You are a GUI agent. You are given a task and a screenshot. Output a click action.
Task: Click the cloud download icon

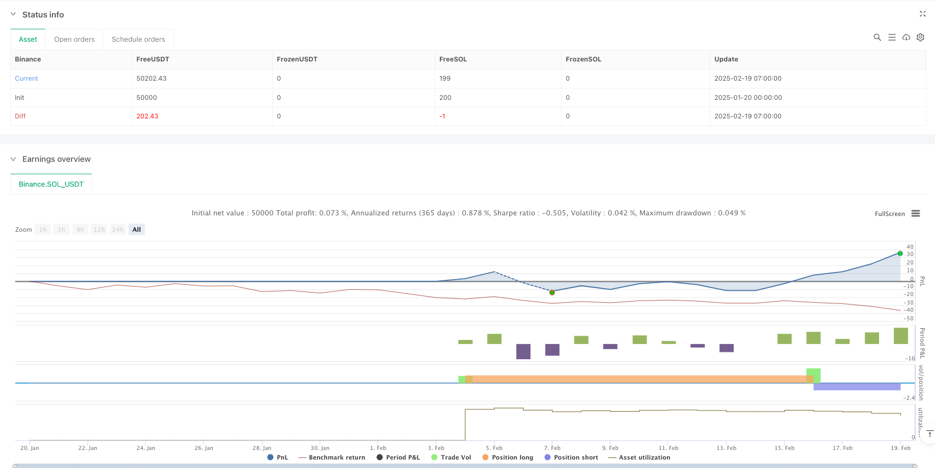coord(906,37)
